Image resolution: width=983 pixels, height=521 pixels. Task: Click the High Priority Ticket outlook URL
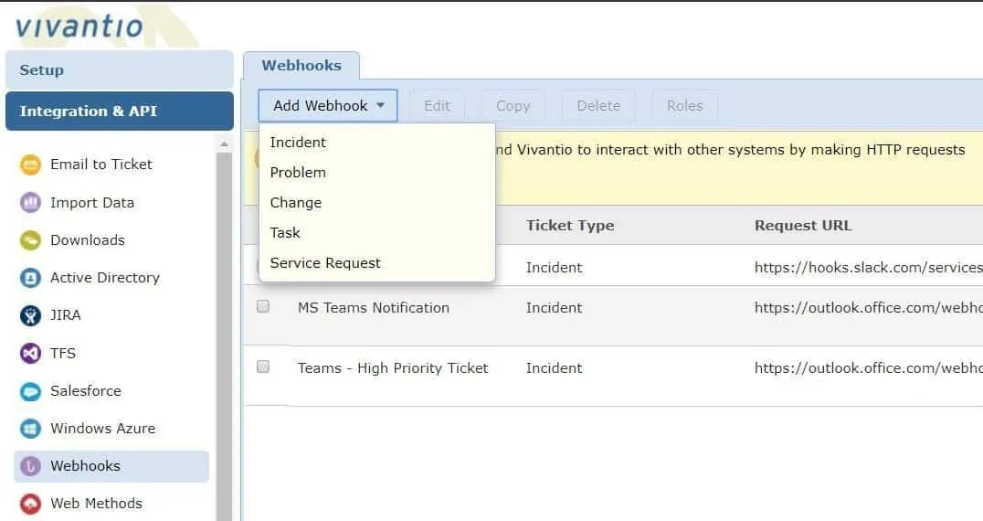click(868, 368)
